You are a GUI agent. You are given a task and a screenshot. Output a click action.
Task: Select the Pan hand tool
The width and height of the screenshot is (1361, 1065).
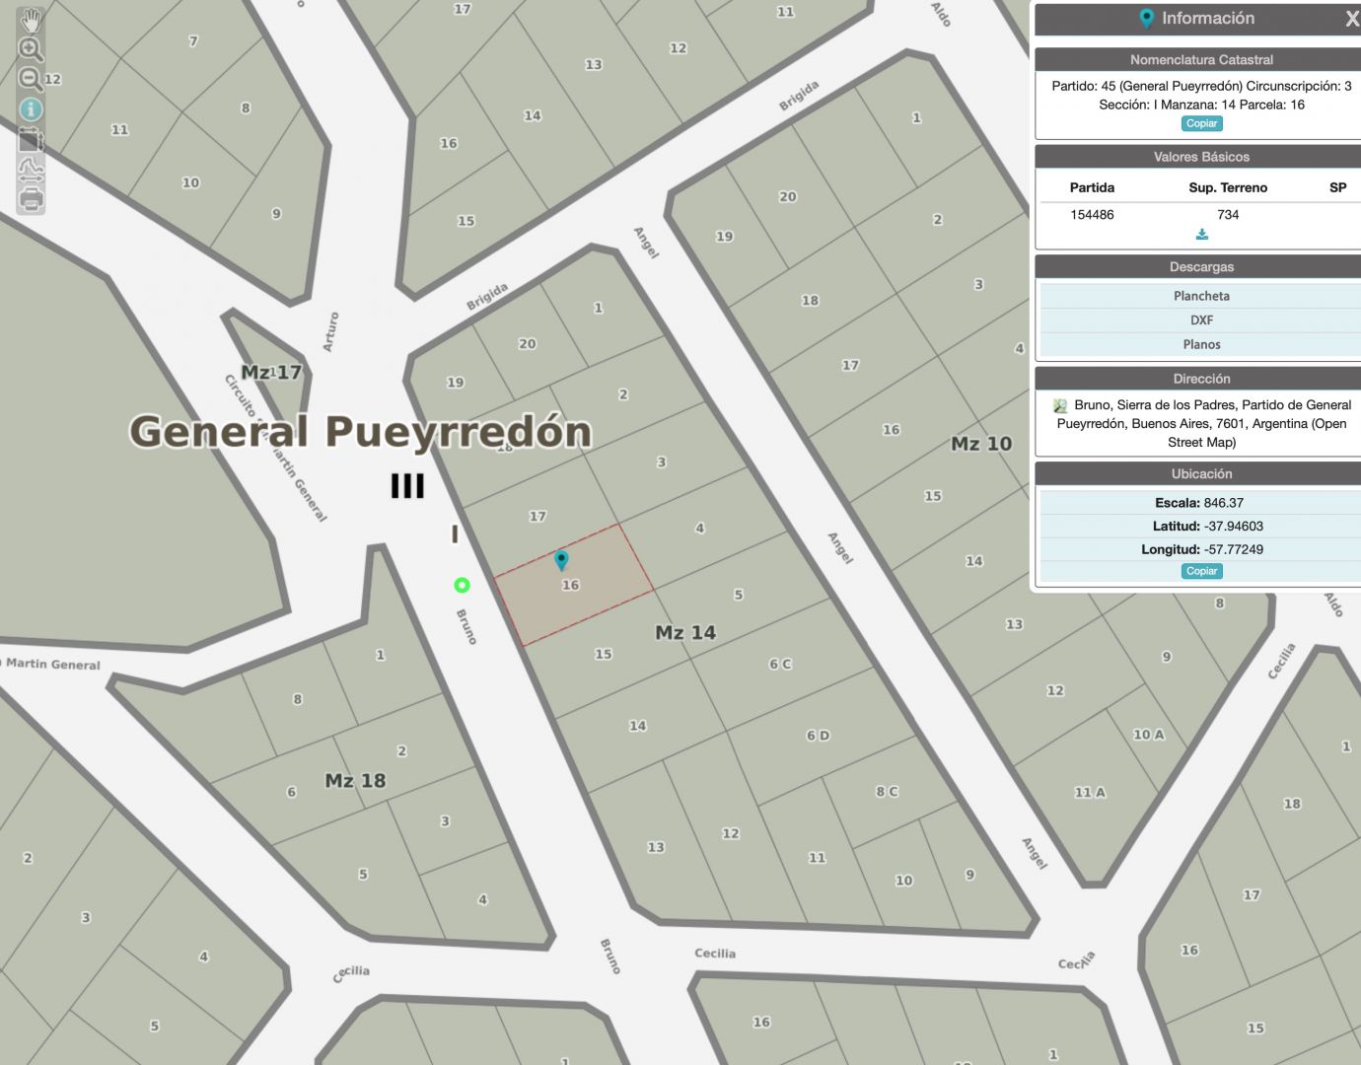coord(31,20)
